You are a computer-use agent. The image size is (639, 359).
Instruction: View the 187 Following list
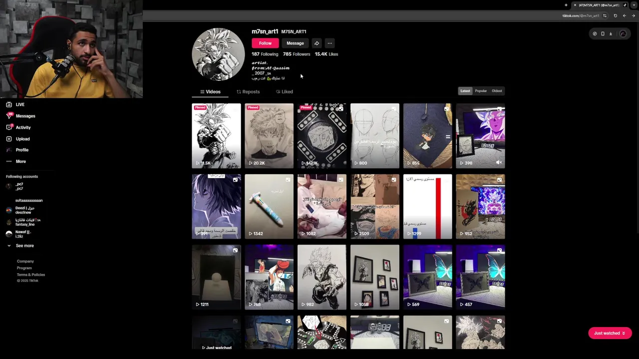[x=265, y=54]
